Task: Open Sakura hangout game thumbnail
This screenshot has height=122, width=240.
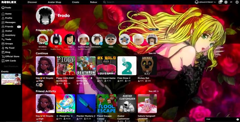Action: coord(147,104)
